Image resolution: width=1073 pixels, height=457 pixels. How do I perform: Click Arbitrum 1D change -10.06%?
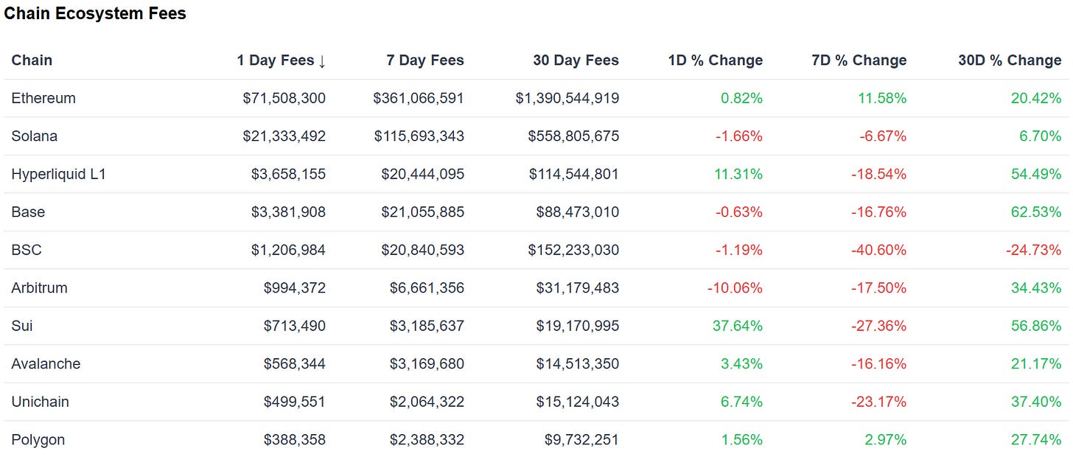(735, 288)
